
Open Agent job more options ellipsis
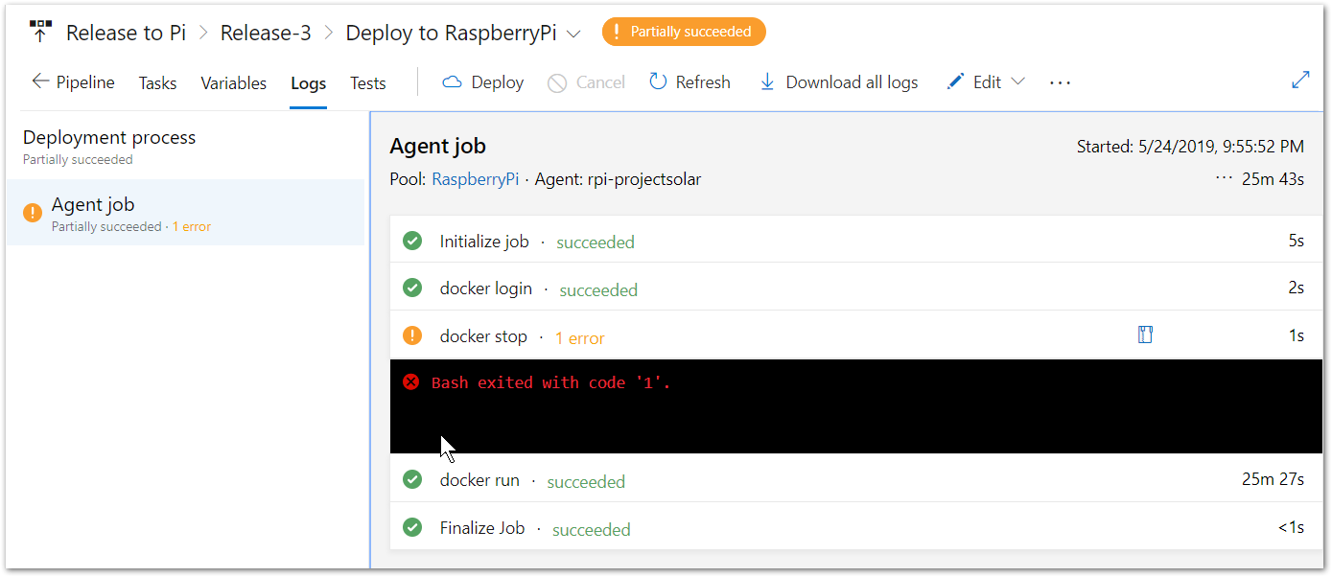1223,178
